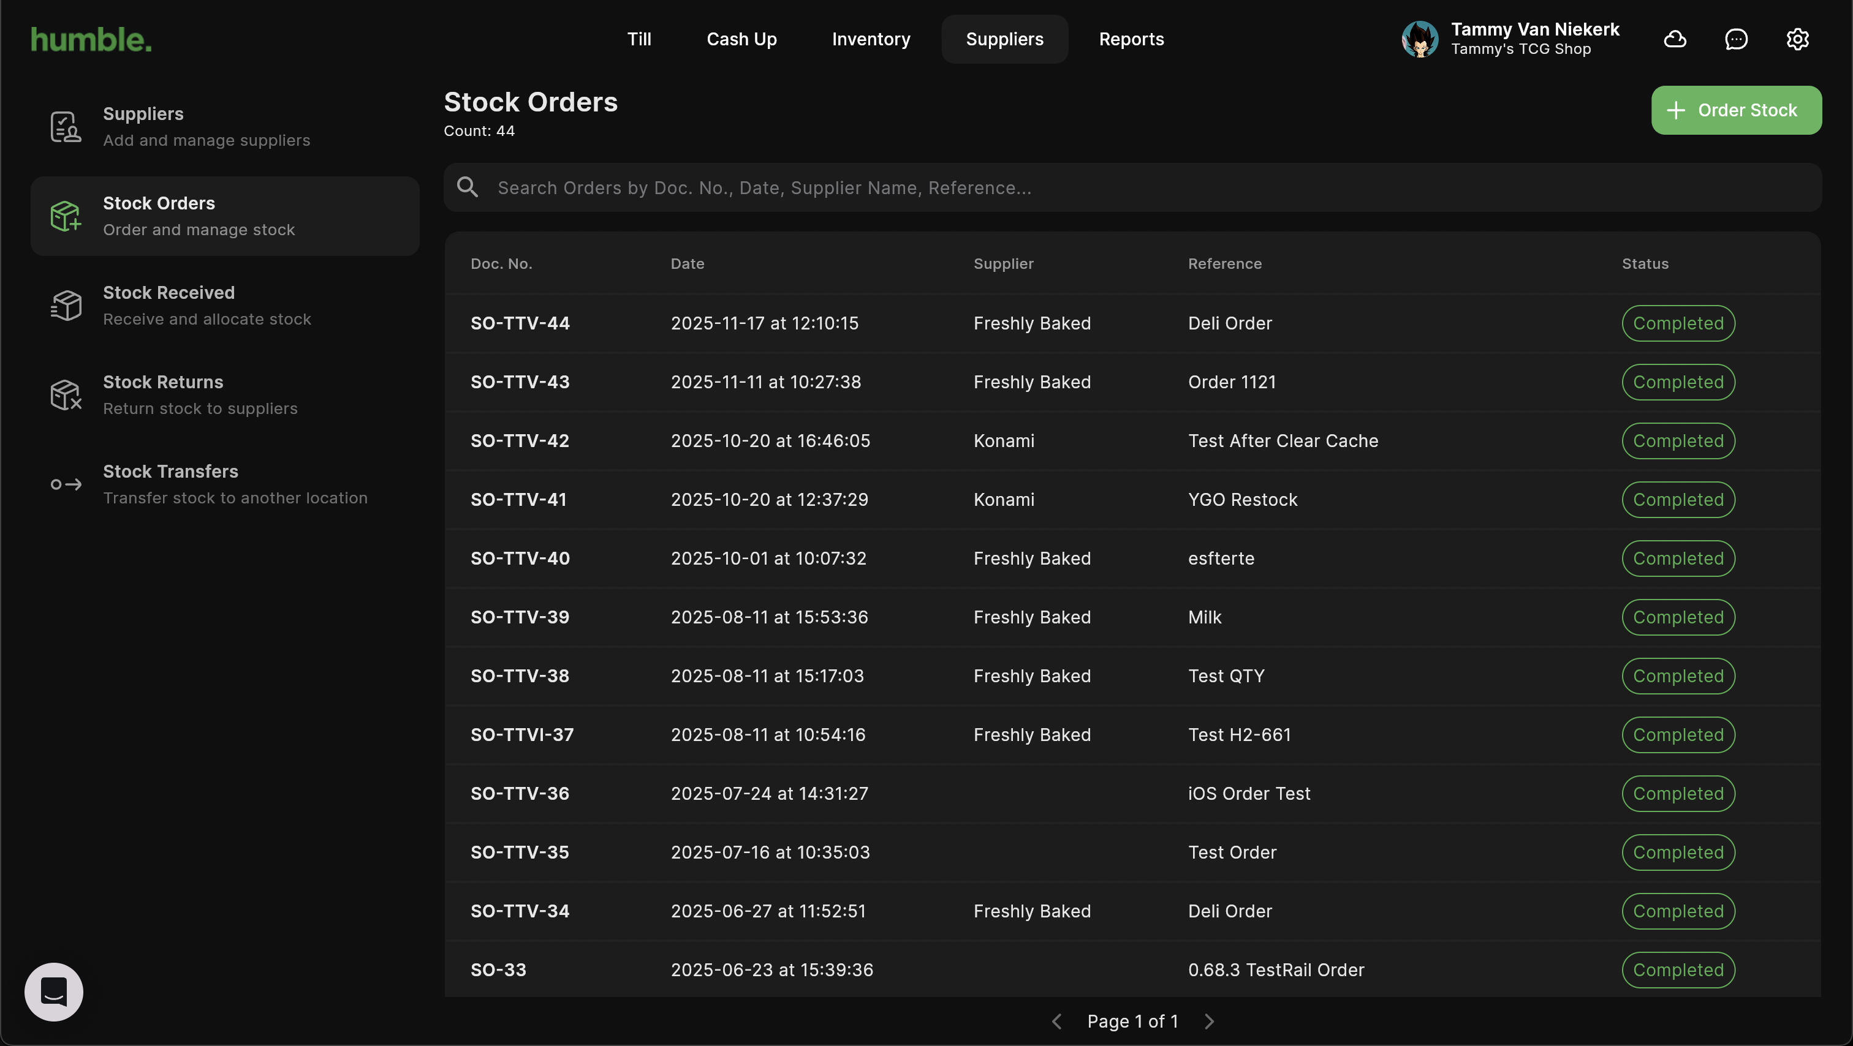Viewport: 1853px width, 1046px height.
Task: Click the Stock Transfers arrow icon
Action: pyautogui.click(x=66, y=484)
